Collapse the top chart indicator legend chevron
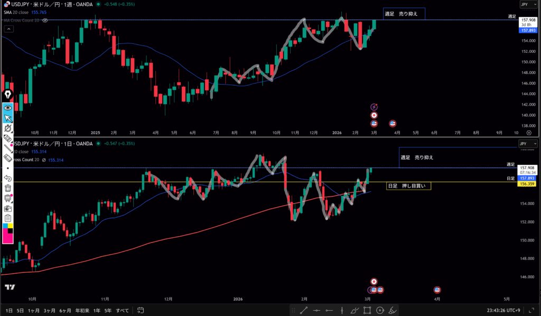Viewport: 541px width, 316px height. [x=8, y=29]
